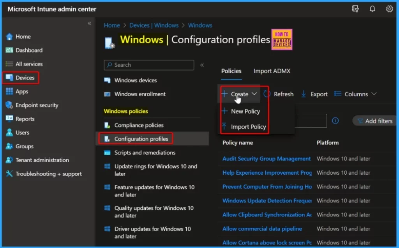
Task: Expand the Create dropdown button
Action: pos(239,94)
